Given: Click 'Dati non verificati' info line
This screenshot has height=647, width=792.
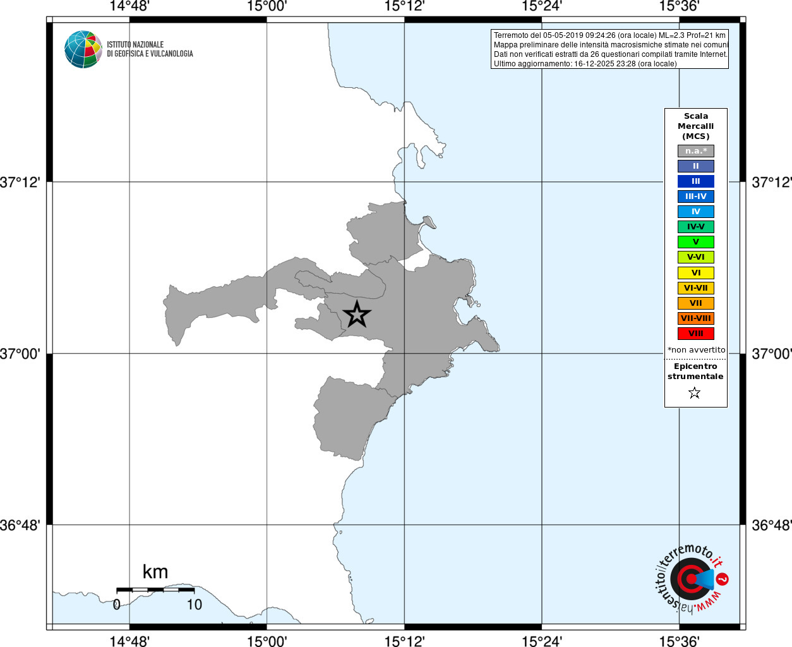Looking at the screenshot, I should pyautogui.click(x=611, y=54).
